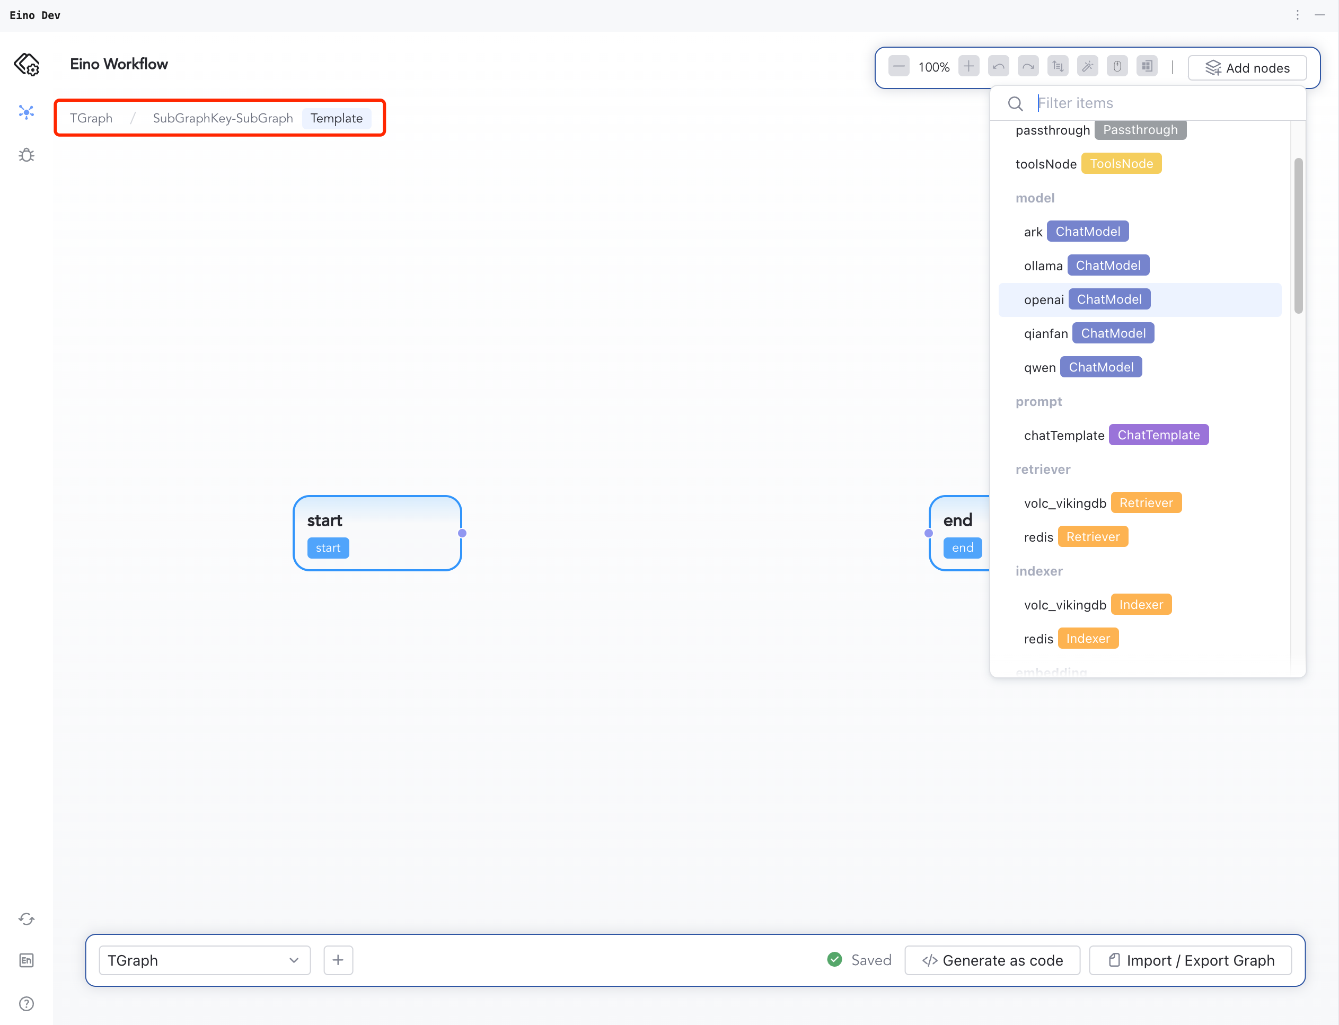Choose chatTemplate ChatTemplate node item

(1116, 435)
